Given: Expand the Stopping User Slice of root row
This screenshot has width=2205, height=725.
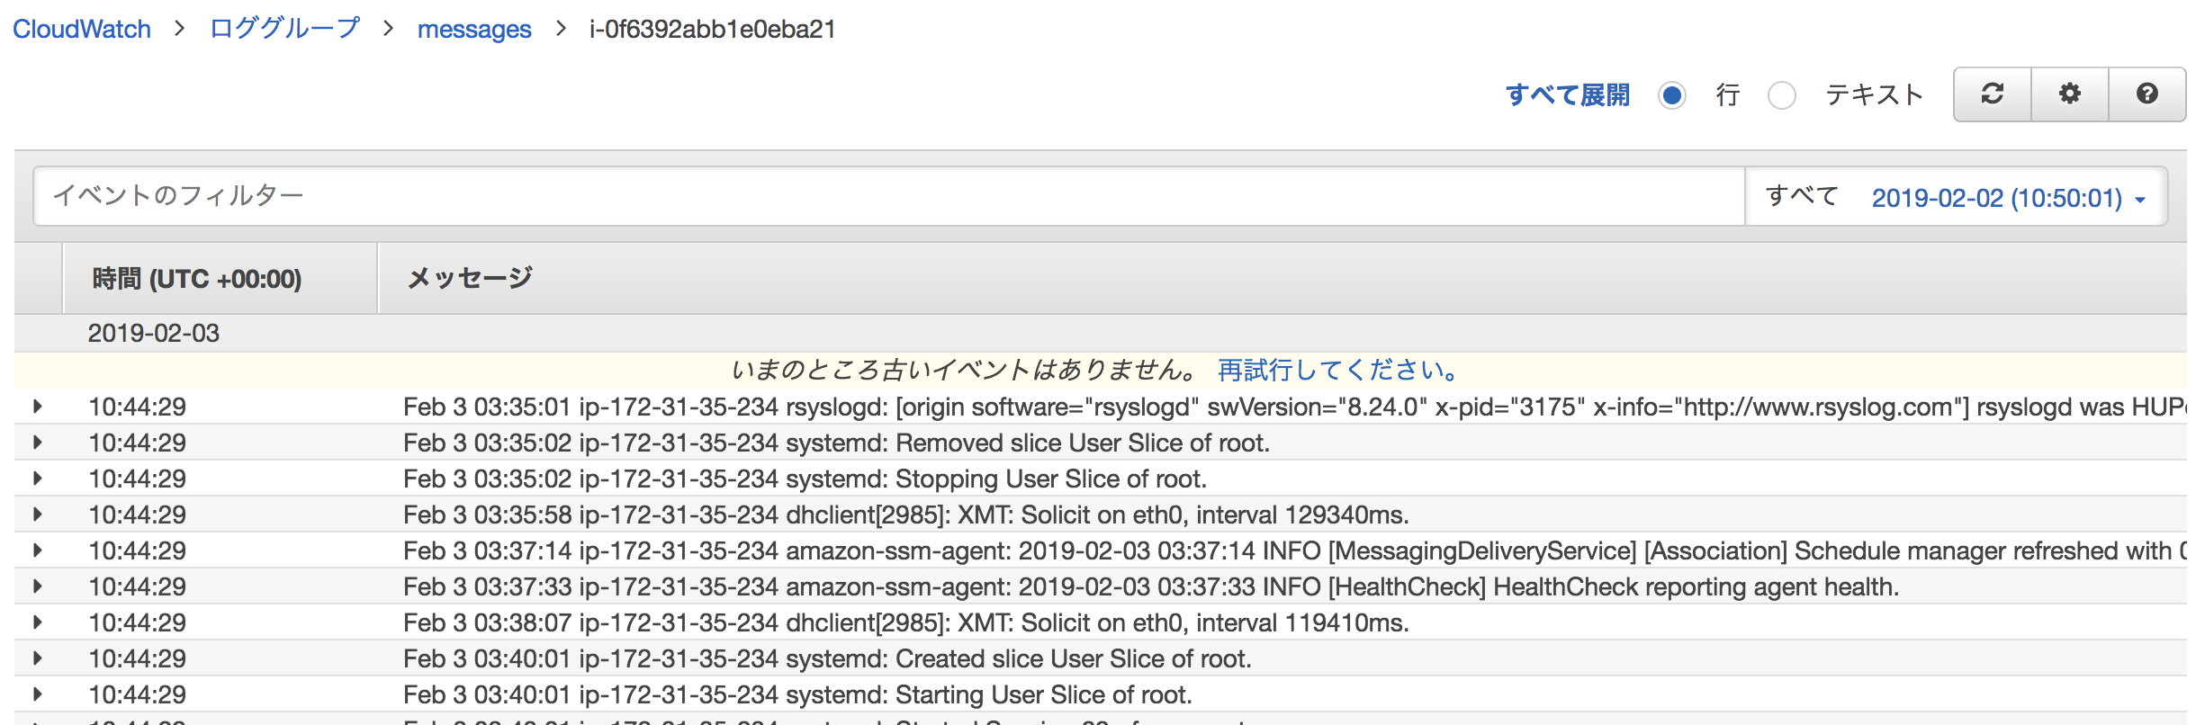Looking at the screenshot, I should pos(38,479).
